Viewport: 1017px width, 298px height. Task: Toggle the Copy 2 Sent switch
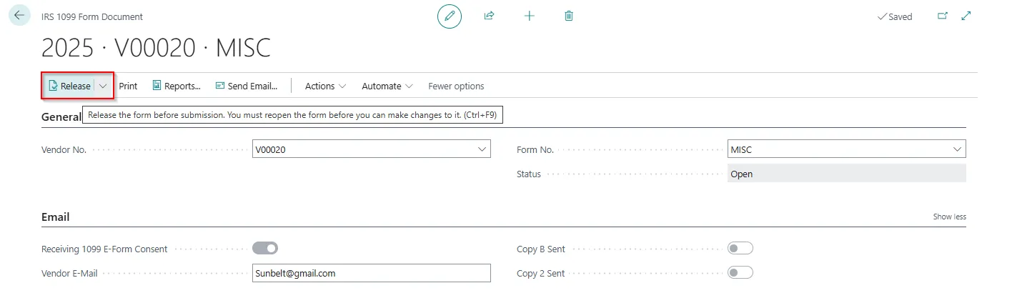[740, 273]
